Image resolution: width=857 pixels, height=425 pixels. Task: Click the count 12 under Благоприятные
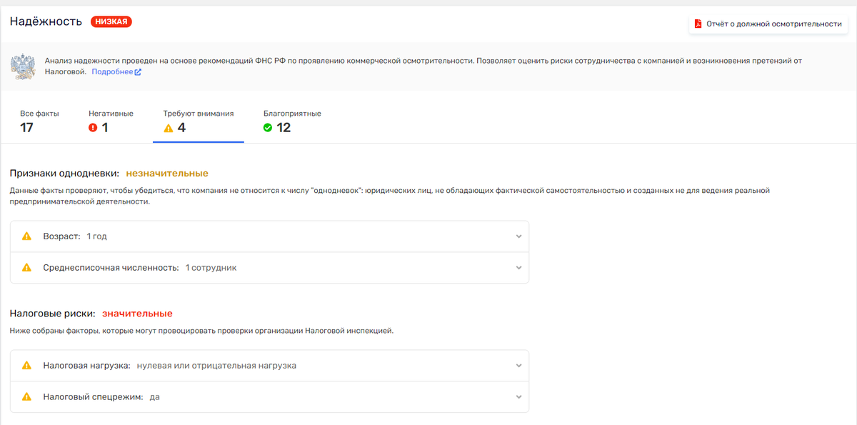pos(284,128)
